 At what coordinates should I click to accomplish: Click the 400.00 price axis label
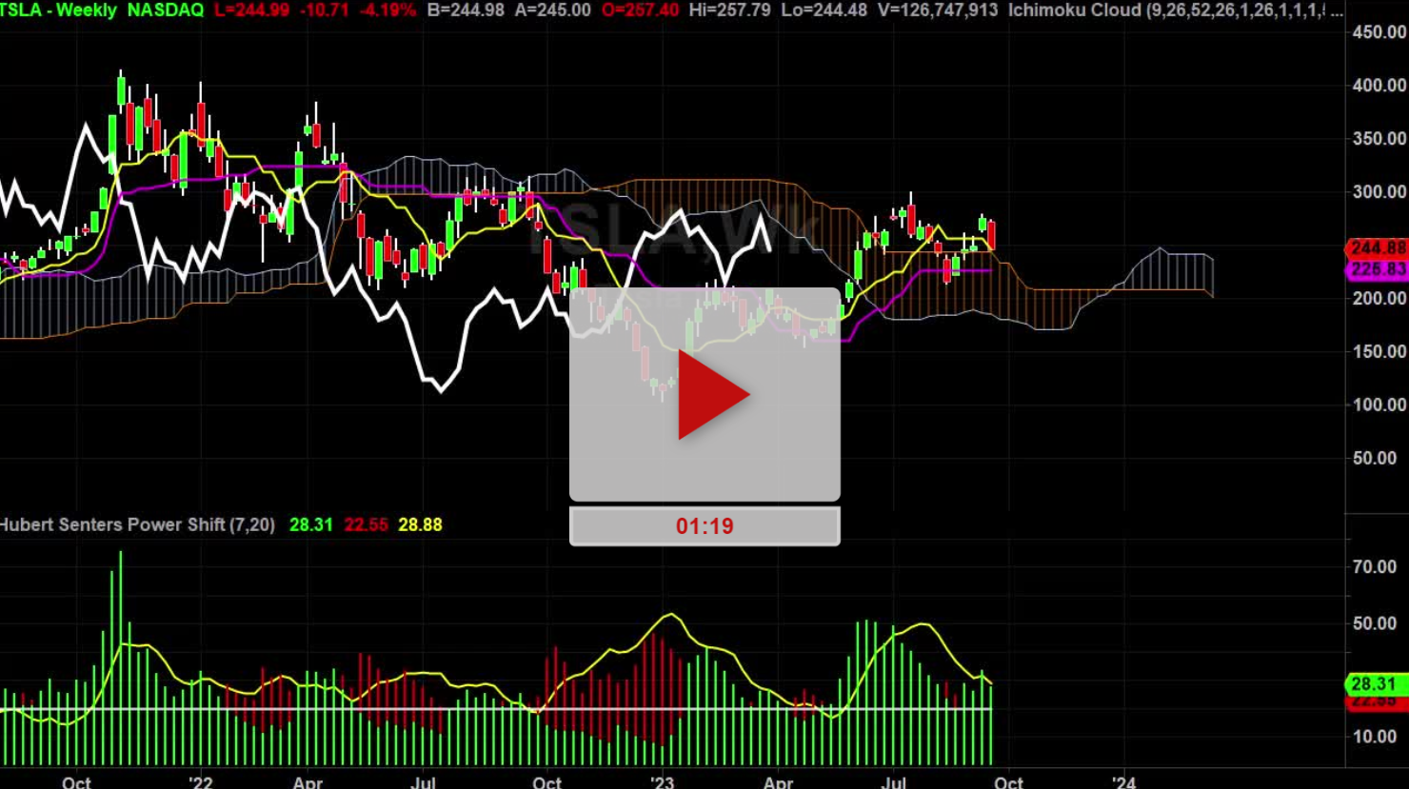click(1379, 85)
